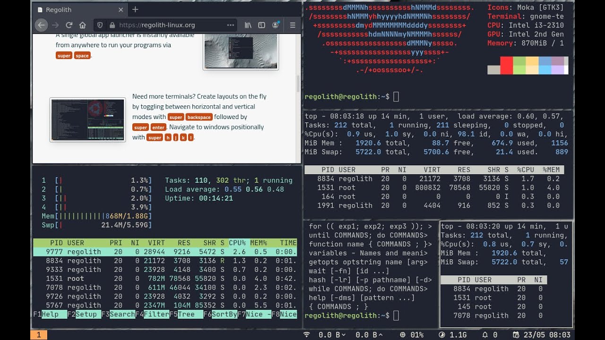This screenshot has height=340, width=605.
Task: Click the Firefox forward arrow
Action: (55, 25)
